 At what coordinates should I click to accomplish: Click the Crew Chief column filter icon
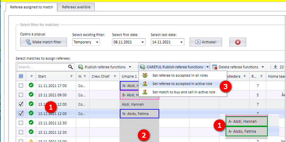[x=115, y=77]
